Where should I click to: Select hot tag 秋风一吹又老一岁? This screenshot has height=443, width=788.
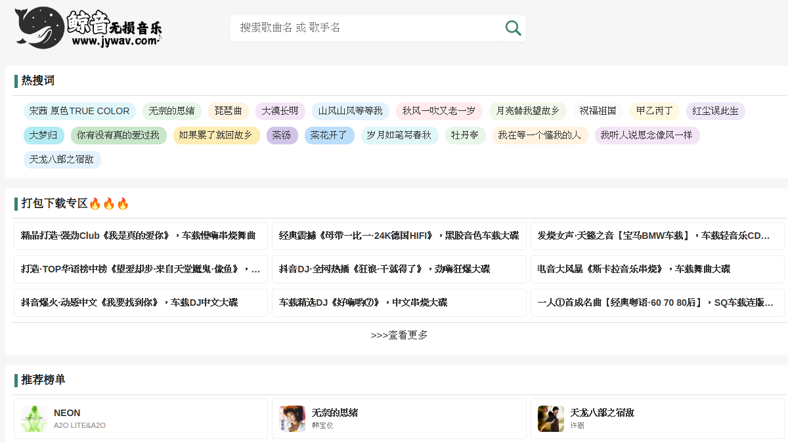tap(439, 111)
